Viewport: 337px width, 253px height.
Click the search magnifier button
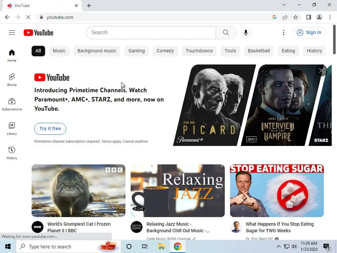point(226,33)
